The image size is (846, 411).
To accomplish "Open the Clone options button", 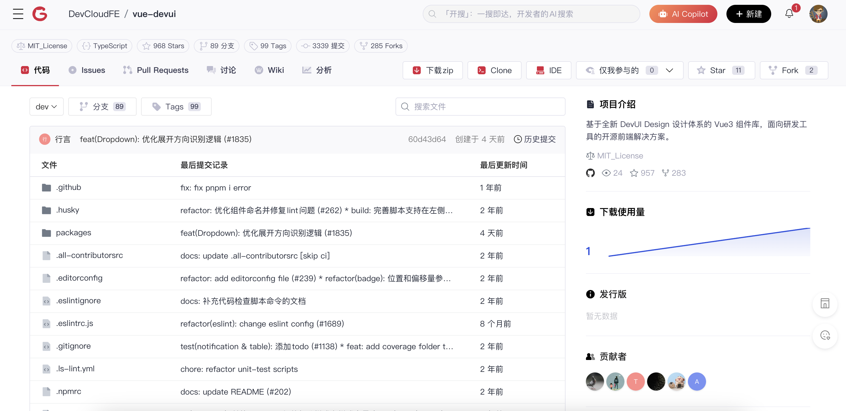I will 494,70.
